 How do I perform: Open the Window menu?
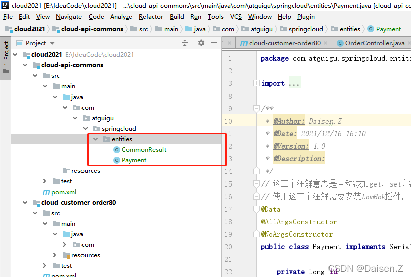(260, 17)
